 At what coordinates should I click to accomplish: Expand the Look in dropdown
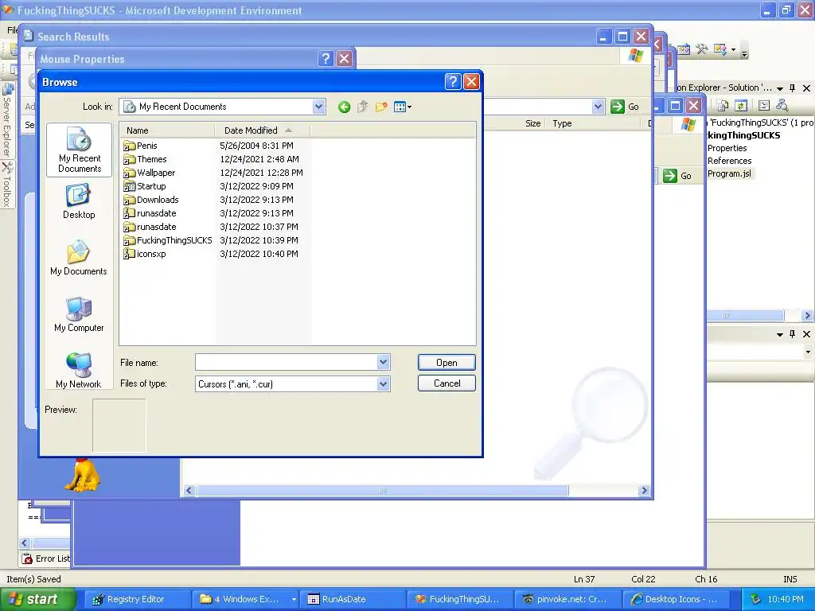(318, 107)
